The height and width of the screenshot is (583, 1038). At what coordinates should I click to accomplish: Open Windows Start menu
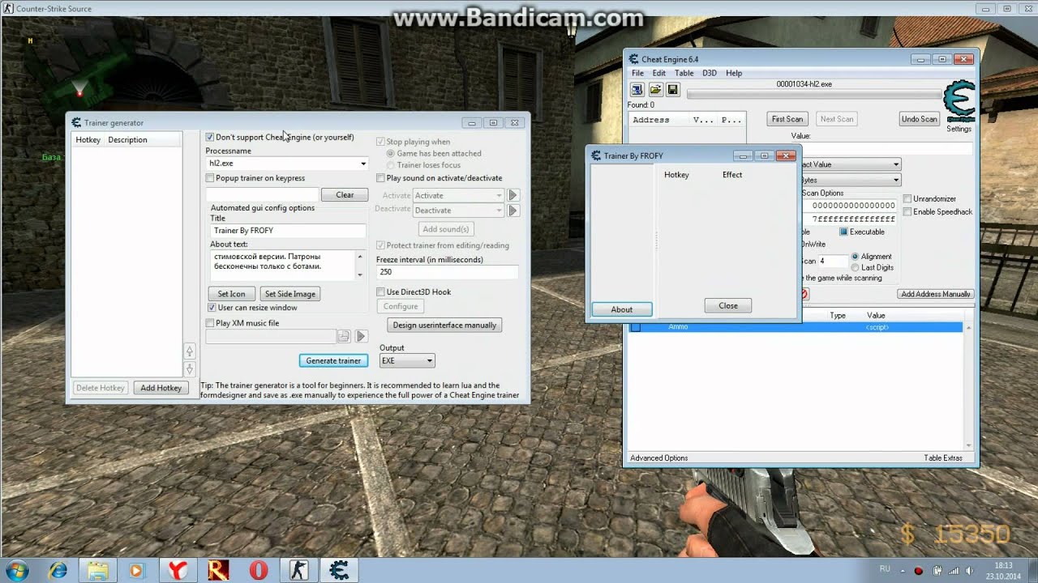(17, 570)
